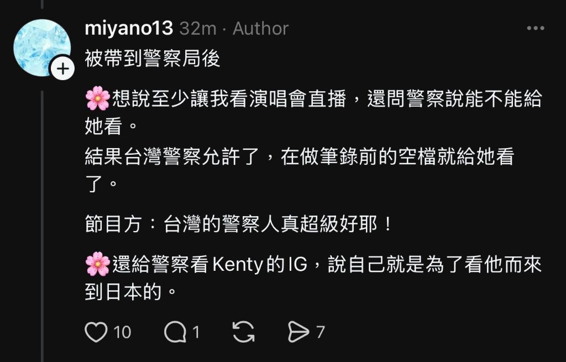This screenshot has height=362, width=566.
Task: View the list of 10 likes
Action: point(122,332)
